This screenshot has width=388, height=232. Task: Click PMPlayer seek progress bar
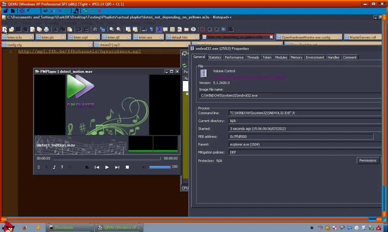tap(107, 158)
